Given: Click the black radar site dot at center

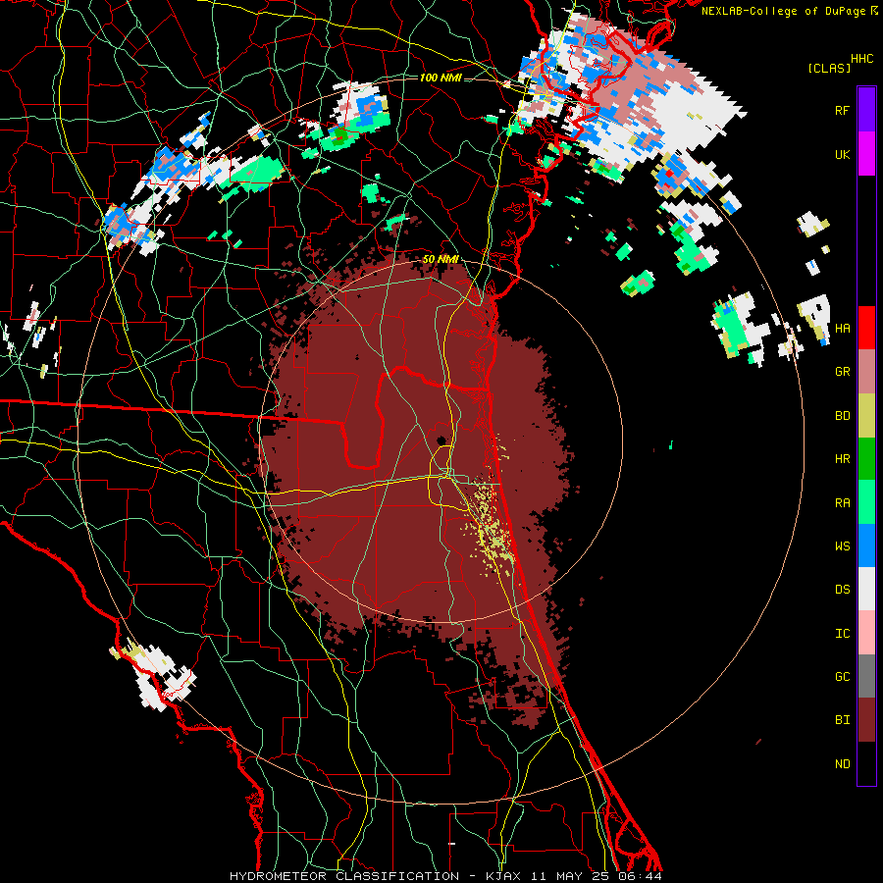Looking at the screenshot, I should pos(441,441).
